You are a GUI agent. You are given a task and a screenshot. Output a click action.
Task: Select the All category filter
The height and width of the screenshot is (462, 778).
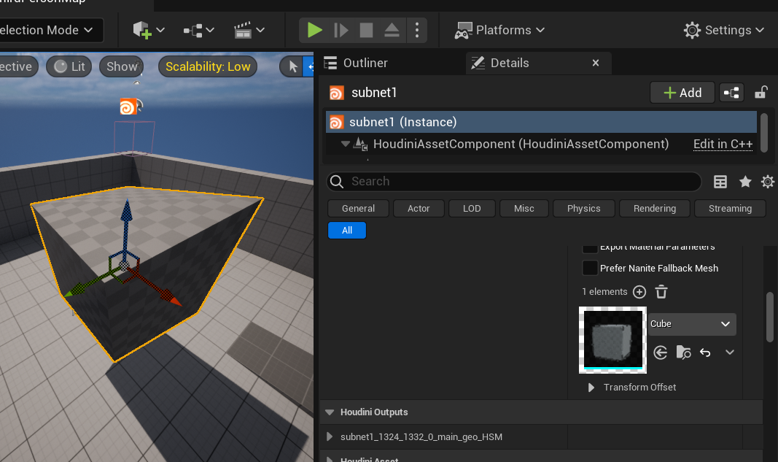coord(347,231)
